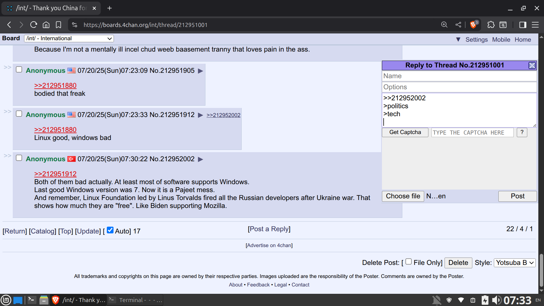Screen dimensions: 544x306
Task: Open the browser home page icon
Action: coord(46,25)
